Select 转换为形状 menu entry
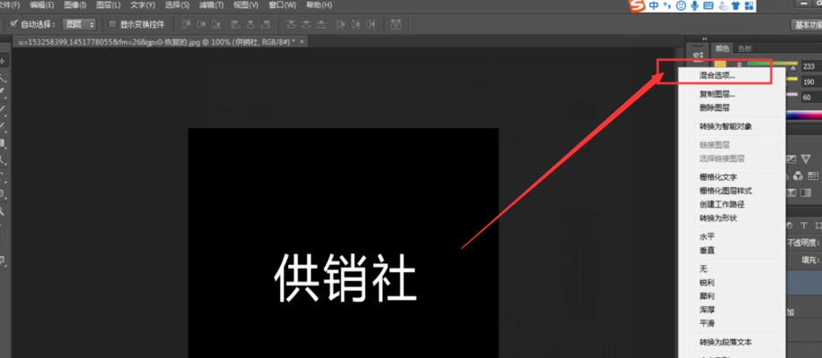 (732, 218)
